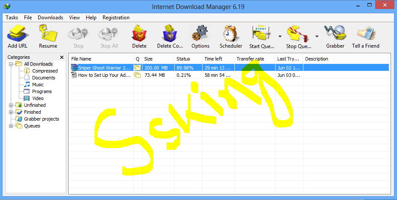The height and width of the screenshot is (200, 397).
Task: Click the 29 min 13 time left cell
Action: (x=218, y=67)
